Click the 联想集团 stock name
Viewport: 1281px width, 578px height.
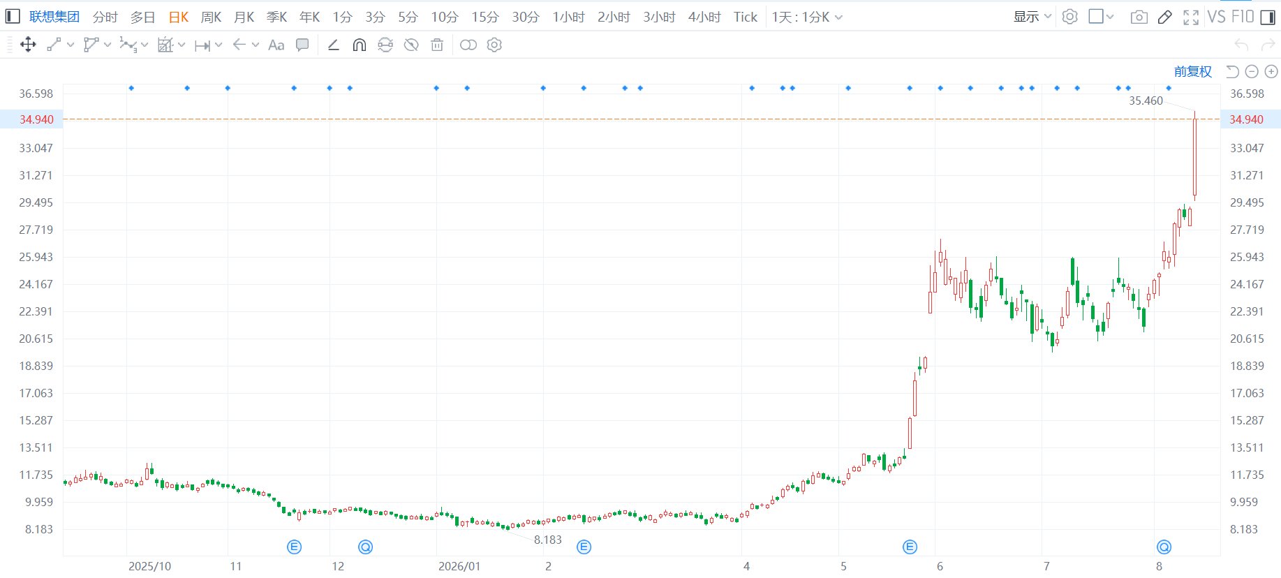(x=54, y=17)
